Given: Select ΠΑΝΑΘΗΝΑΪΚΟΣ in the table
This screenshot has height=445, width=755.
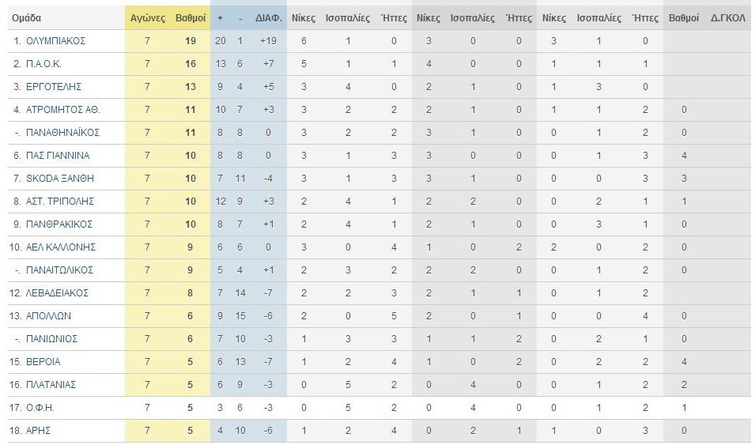Looking at the screenshot, I should 62,133.
